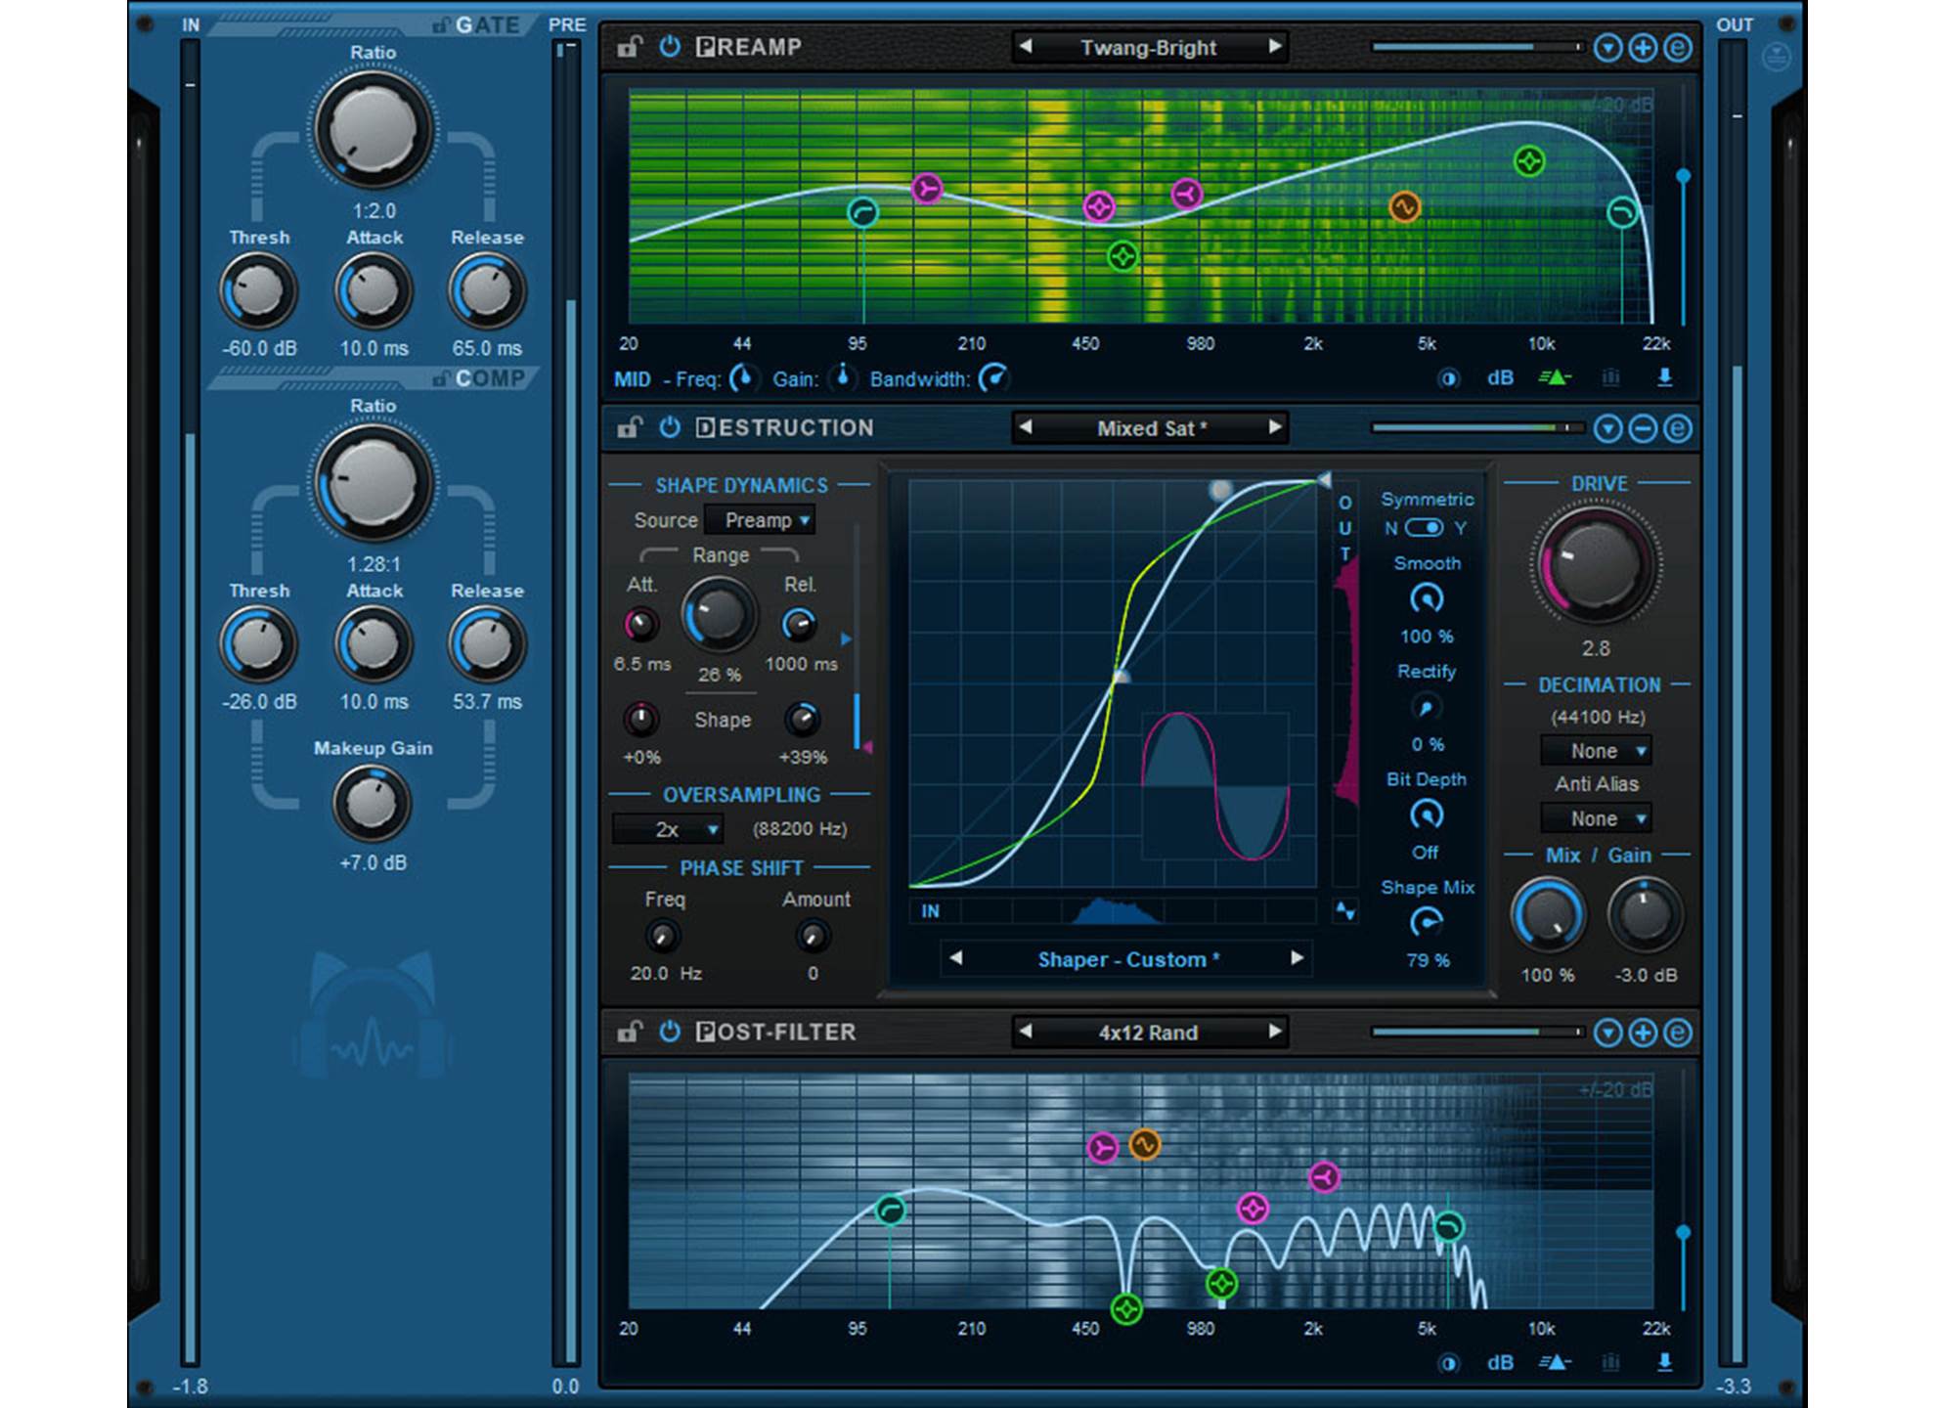Toggle the Comp section lock
The image size is (1936, 1408).
(x=441, y=378)
